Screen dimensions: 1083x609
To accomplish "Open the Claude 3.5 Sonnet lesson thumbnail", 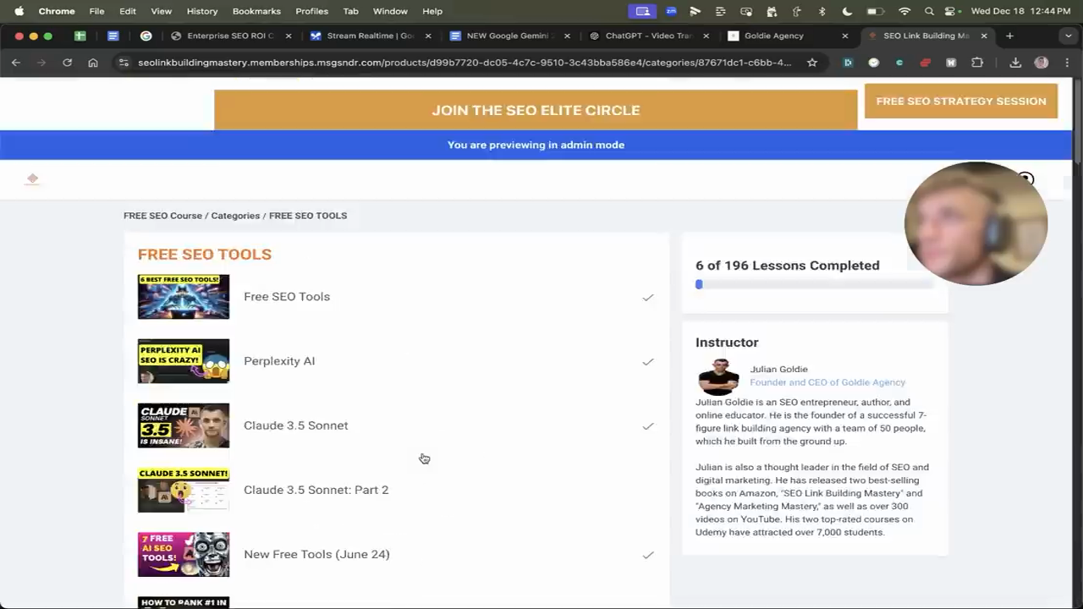I will (184, 425).
